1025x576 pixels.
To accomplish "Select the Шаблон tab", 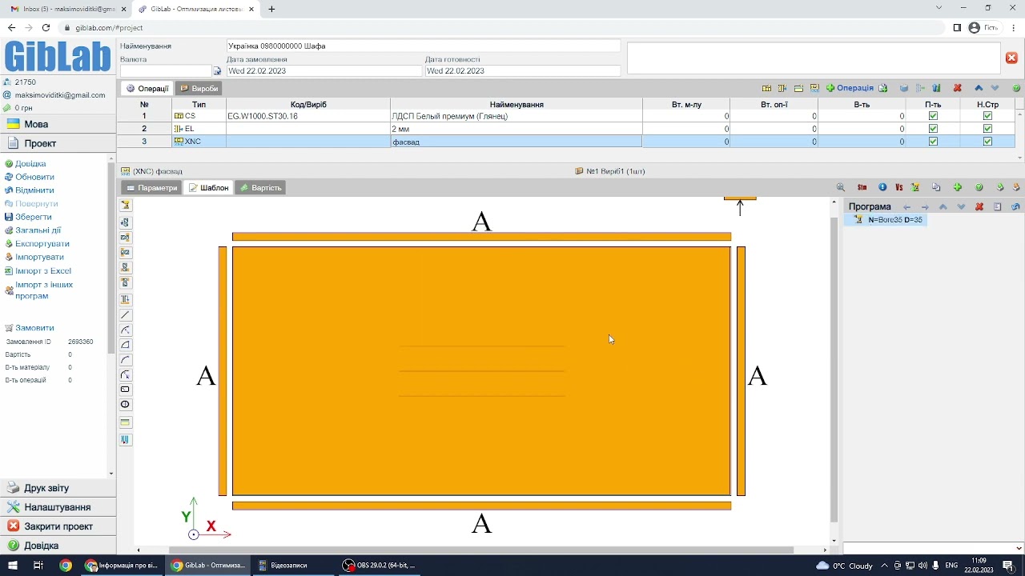I will pyautogui.click(x=208, y=188).
